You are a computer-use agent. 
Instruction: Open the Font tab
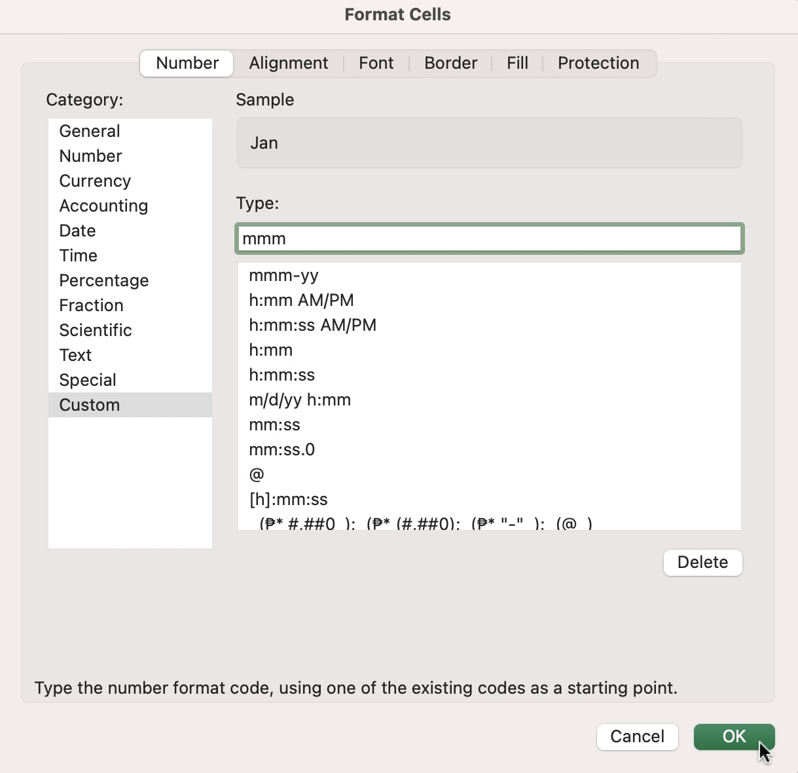coord(376,64)
